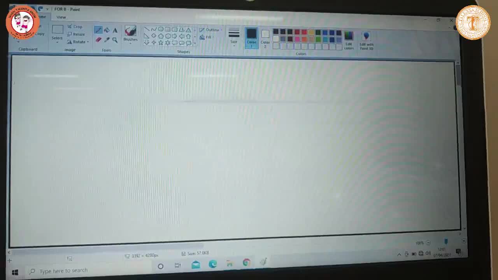Choose the Hexagon shape

(168, 36)
